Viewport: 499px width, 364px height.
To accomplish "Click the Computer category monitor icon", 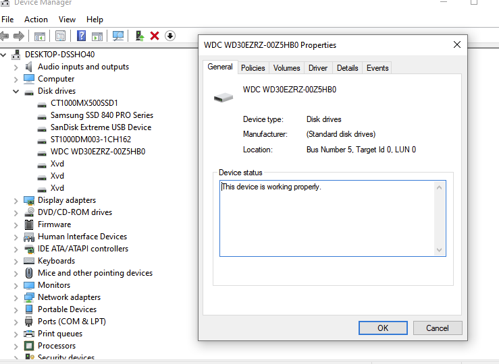I will pyautogui.click(x=29, y=79).
